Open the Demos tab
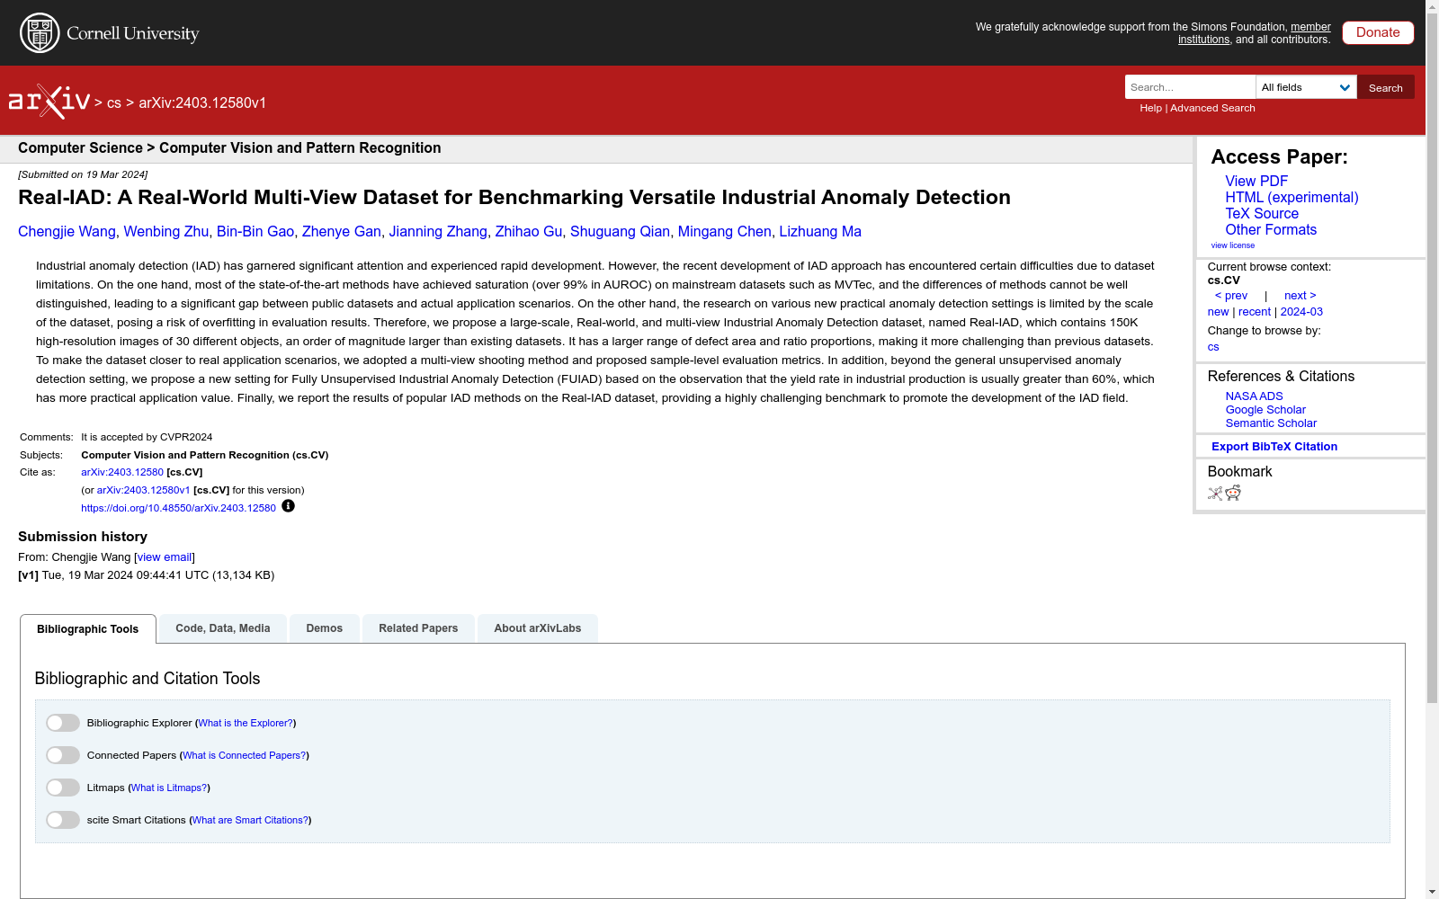The image size is (1439, 899). [325, 628]
